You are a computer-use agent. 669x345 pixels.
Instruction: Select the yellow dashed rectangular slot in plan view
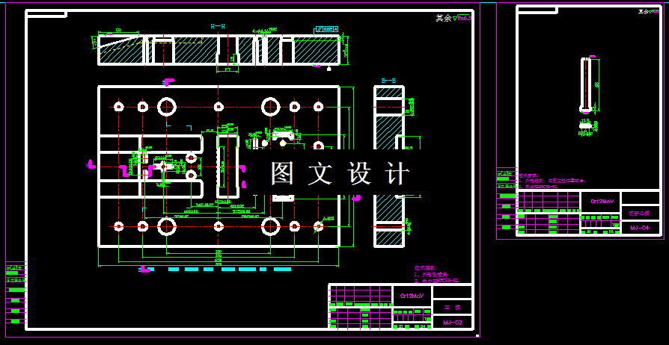pos(227,167)
